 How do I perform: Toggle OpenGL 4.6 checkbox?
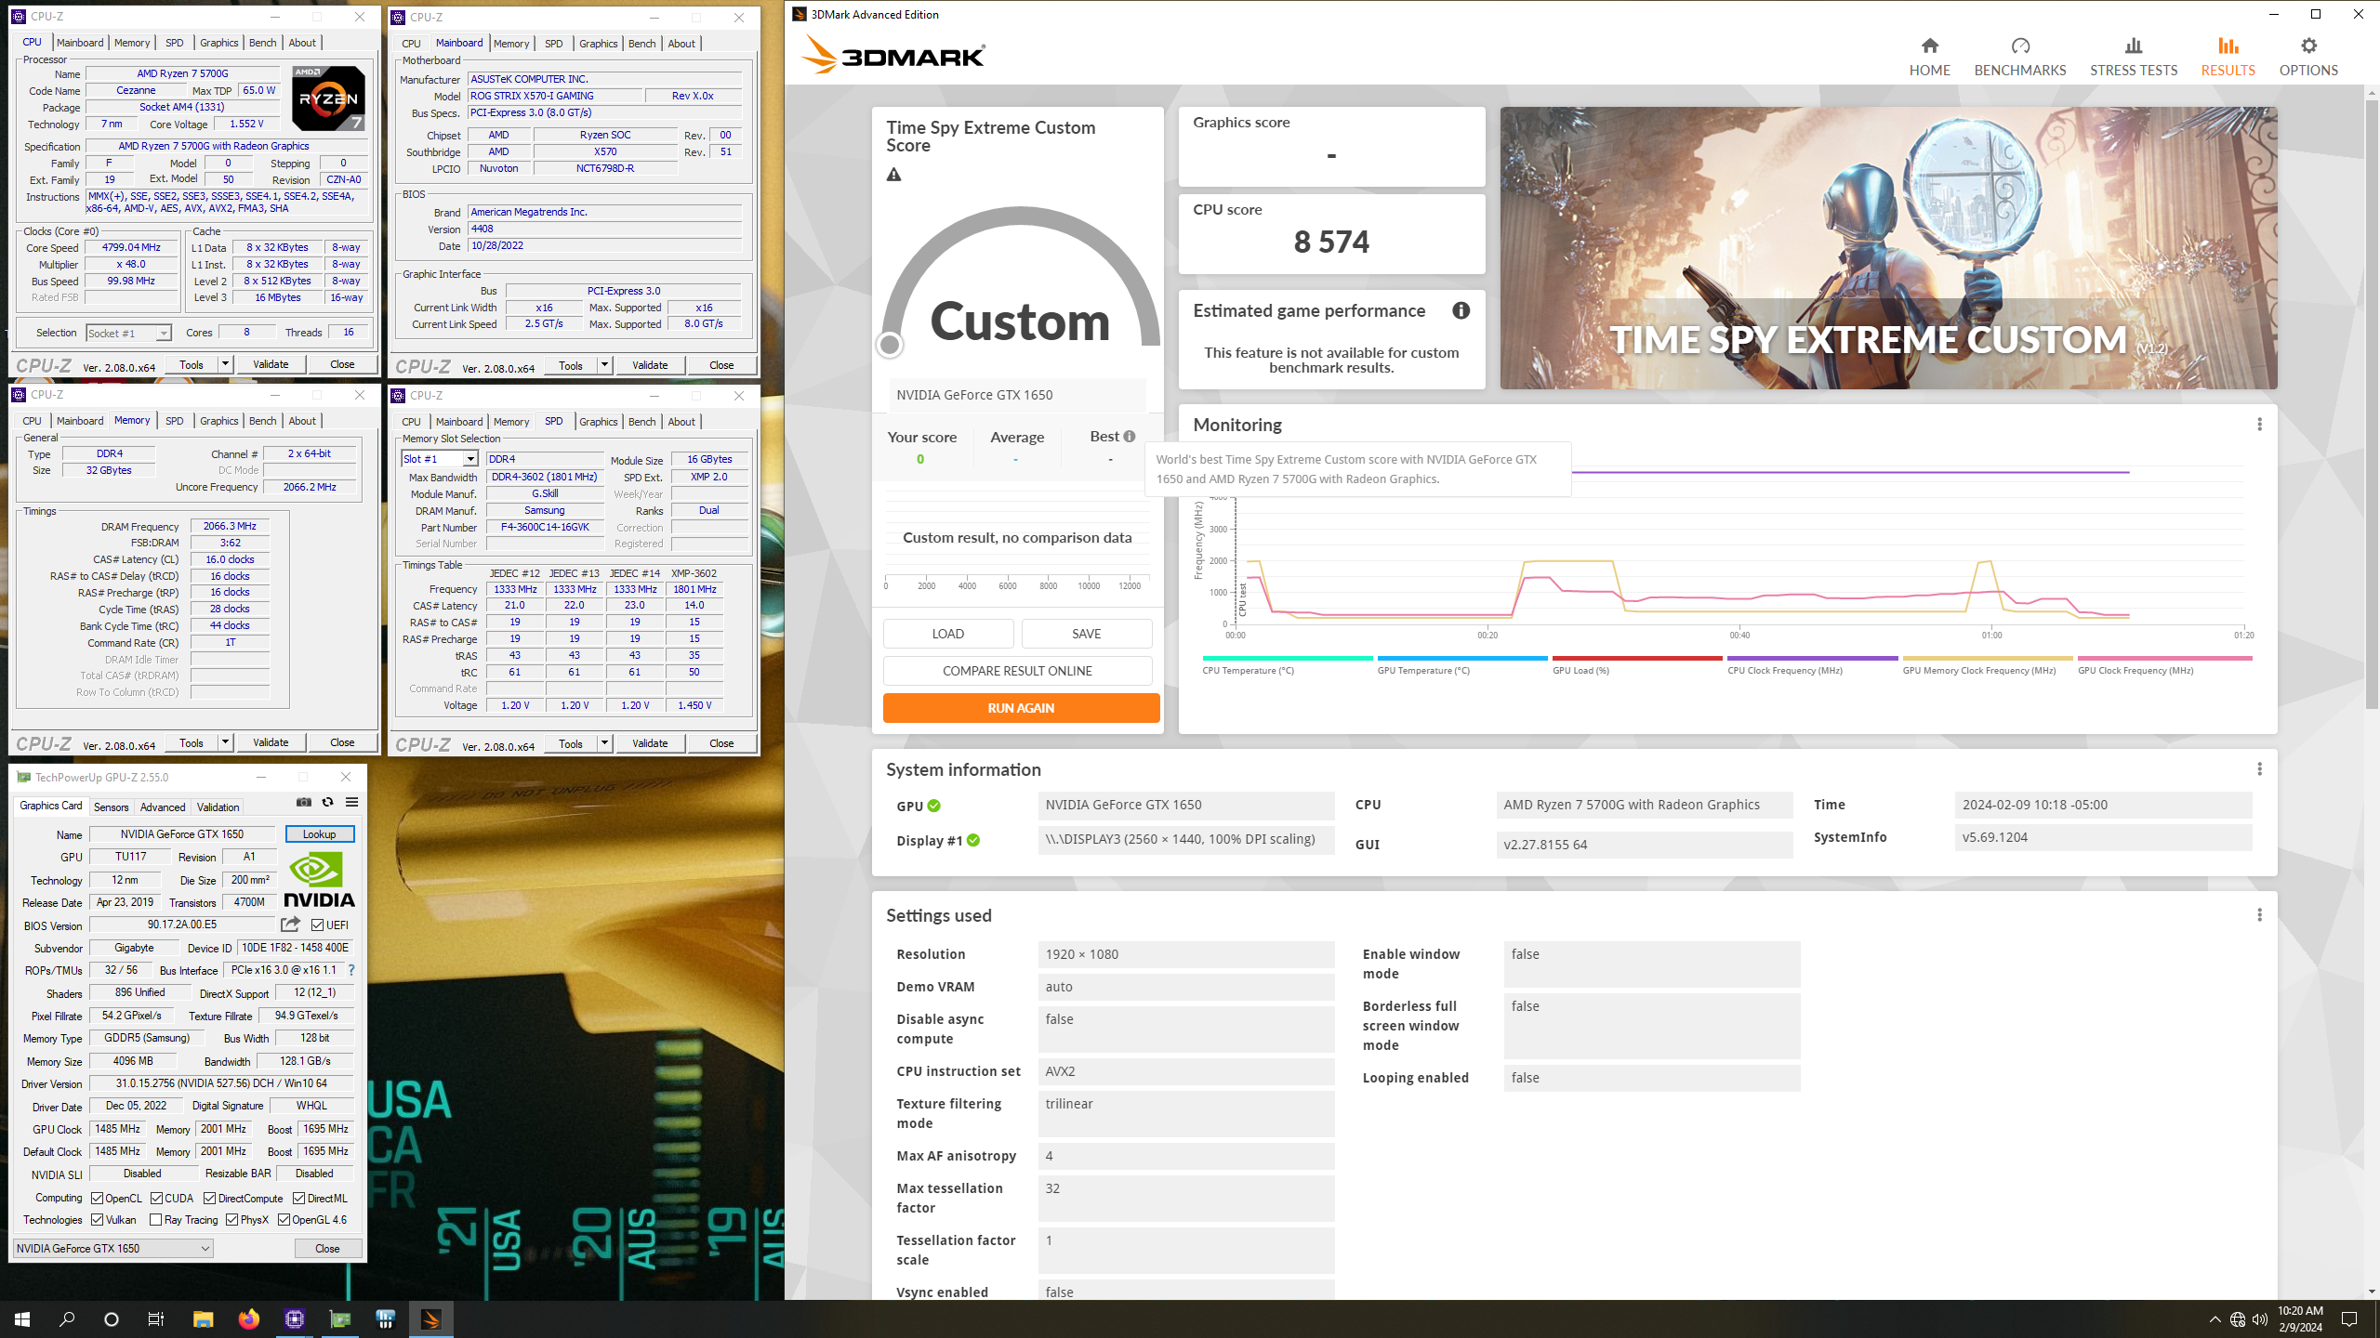click(x=284, y=1220)
